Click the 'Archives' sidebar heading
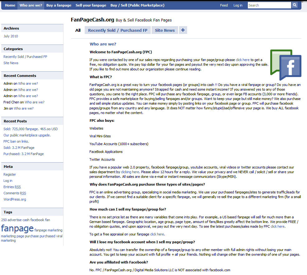 (x=11, y=28)
